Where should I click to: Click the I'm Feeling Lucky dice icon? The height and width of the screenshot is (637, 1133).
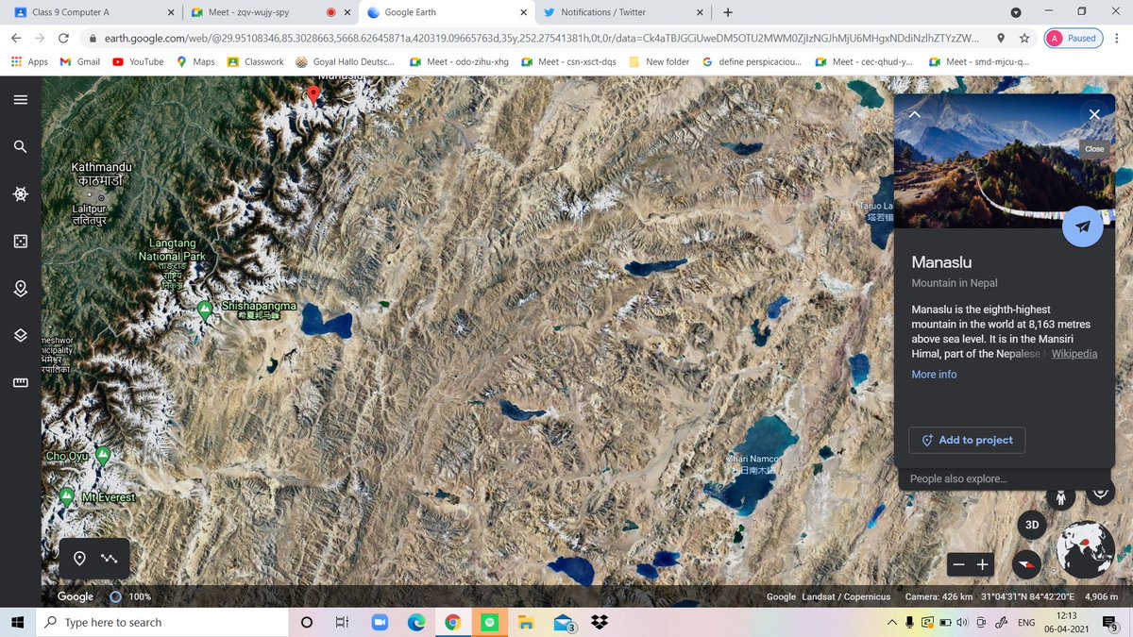[21, 242]
